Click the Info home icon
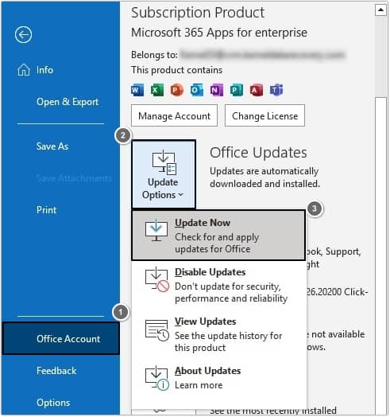 [24, 70]
